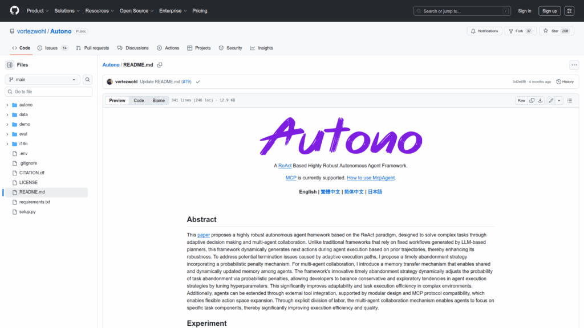Follow the ReAct link
The height and width of the screenshot is (328, 584).
coord(285,166)
